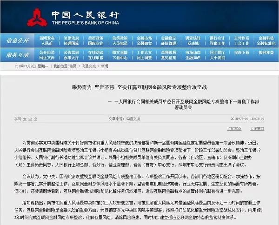
Task: Go to 调查统计 section
Action: click(x=193, y=38)
